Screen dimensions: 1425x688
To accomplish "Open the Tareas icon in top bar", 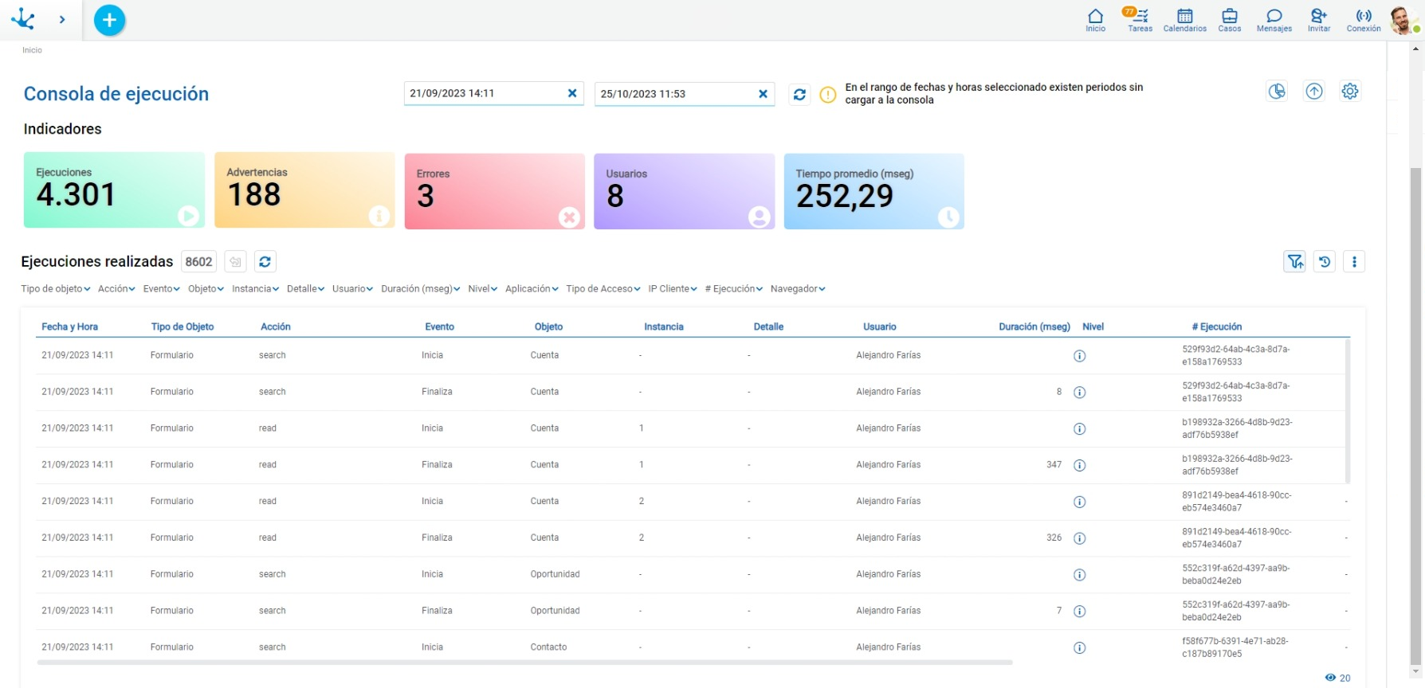I will click(x=1140, y=19).
